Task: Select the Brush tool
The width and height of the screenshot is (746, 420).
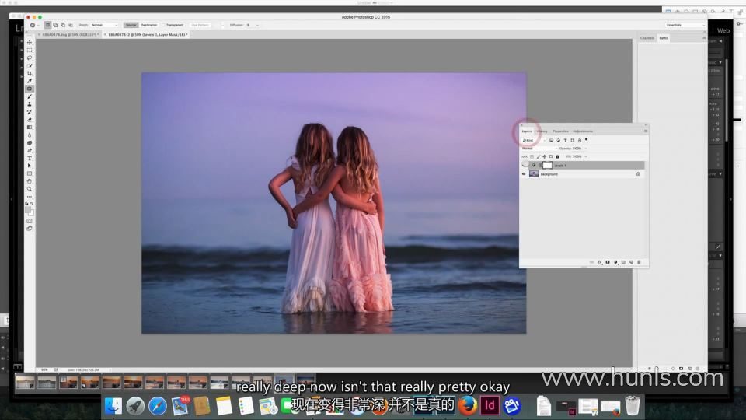Action: click(x=30, y=96)
